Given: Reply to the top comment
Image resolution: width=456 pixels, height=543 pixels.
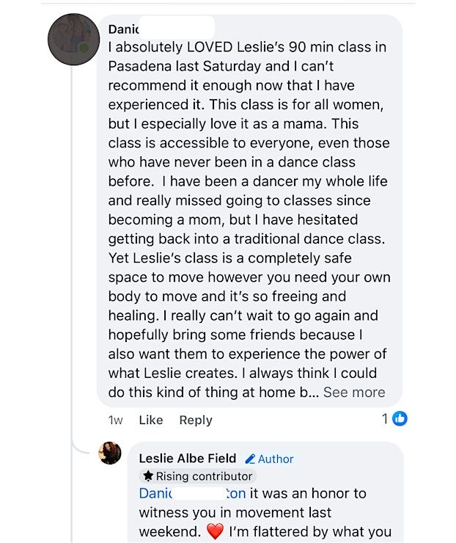Looking at the screenshot, I should (x=196, y=420).
